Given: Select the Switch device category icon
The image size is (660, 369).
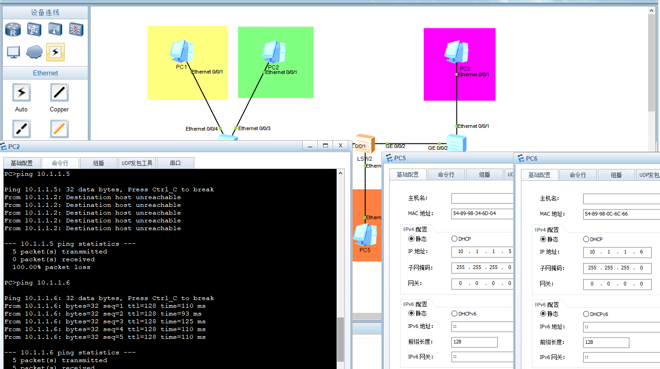Looking at the screenshot, I should pyautogui.click(x=34, y=30).
